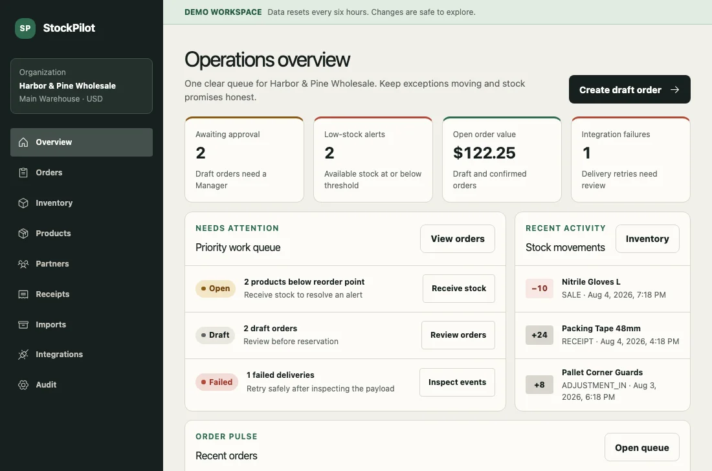The height and width of the screenshot is (471, 712).
Task: Open the Harbor & Pine Wholesale organization card
Action: click(x=82, y=86)
